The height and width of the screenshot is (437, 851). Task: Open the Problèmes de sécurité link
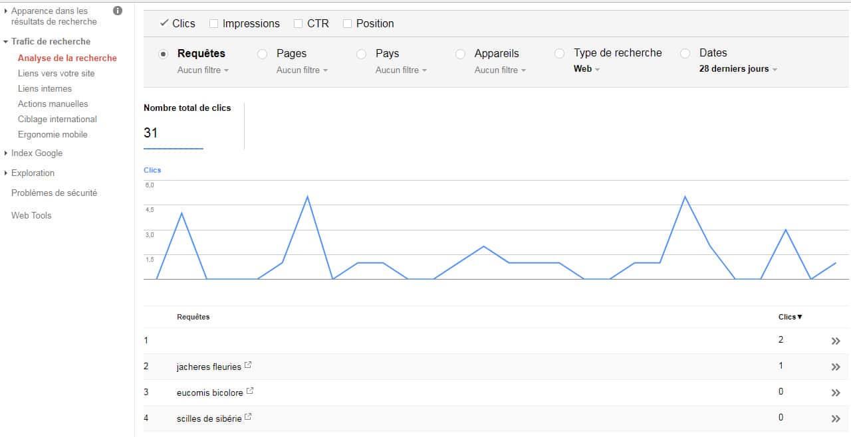tap(54, 193)
